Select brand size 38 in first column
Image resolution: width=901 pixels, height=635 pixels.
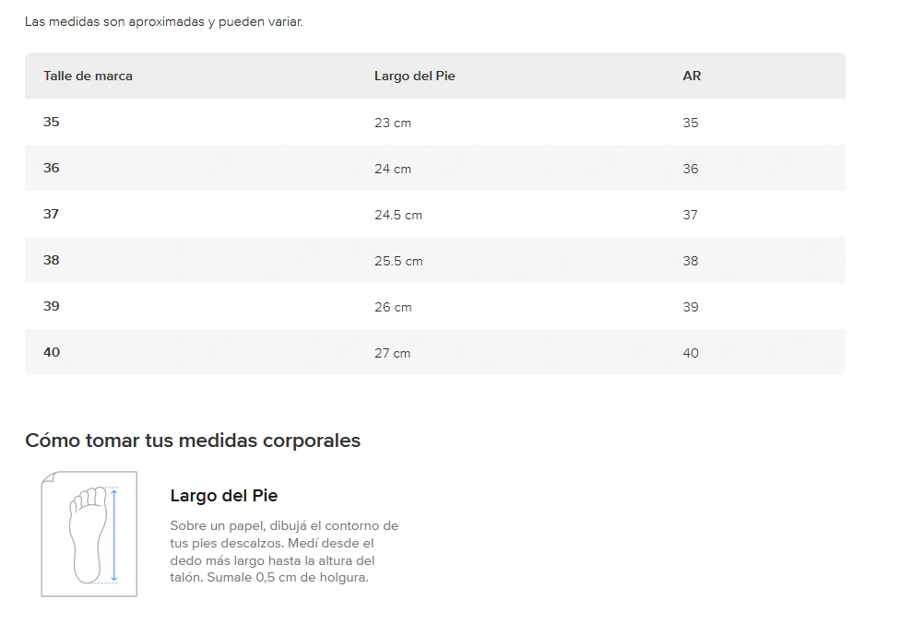click(51, 260)
